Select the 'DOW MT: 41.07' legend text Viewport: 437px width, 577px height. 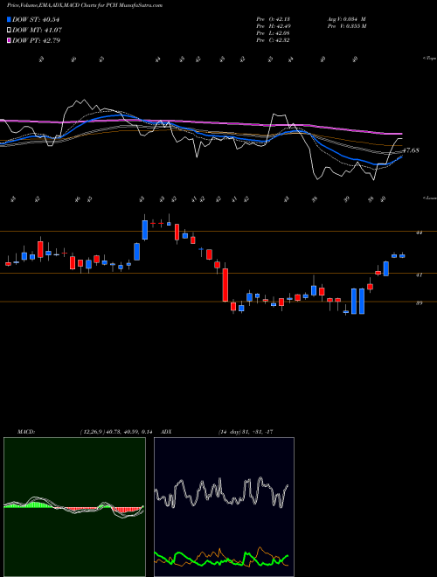click(37, 30)
